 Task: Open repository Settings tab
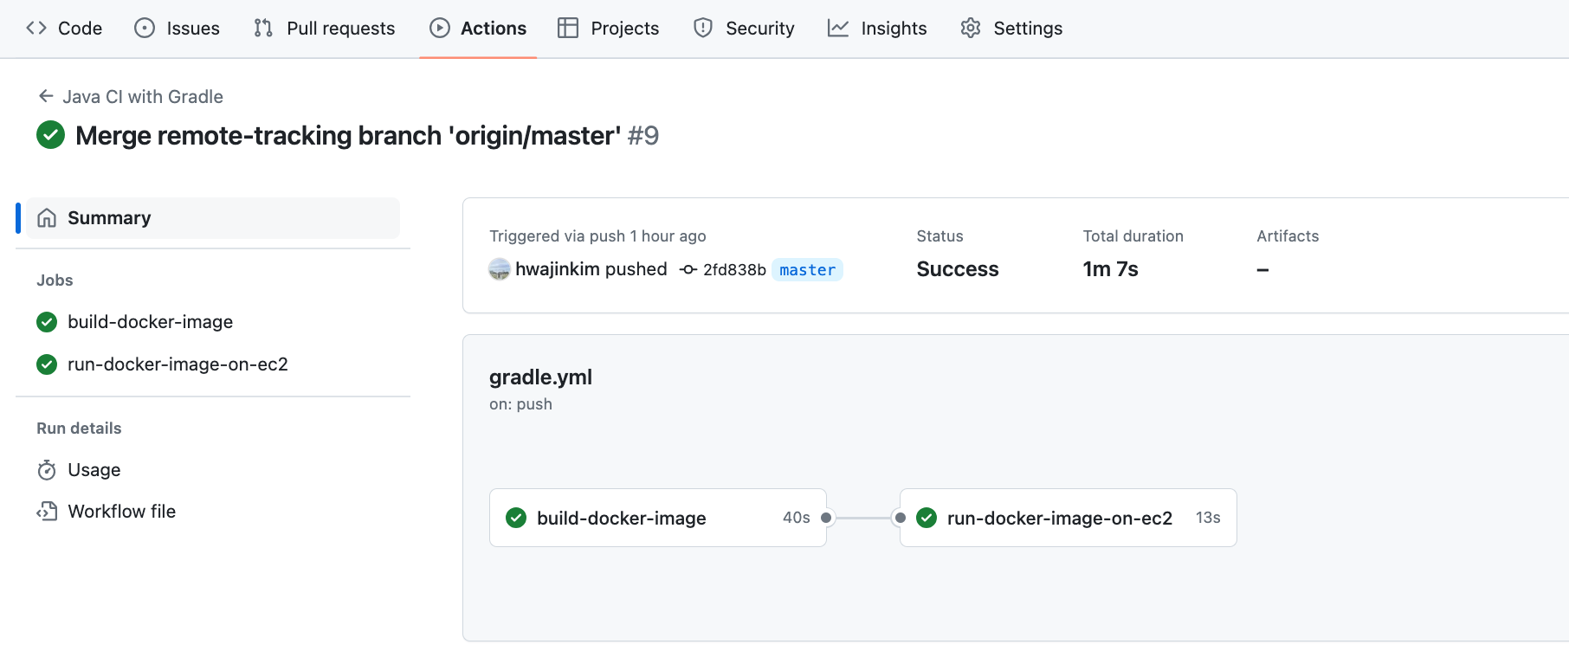1011,29
